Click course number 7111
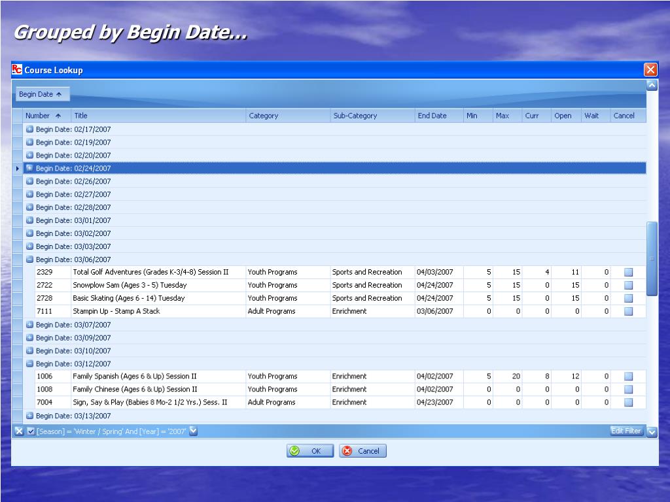The image size is (670, 502). pos(44,311)
